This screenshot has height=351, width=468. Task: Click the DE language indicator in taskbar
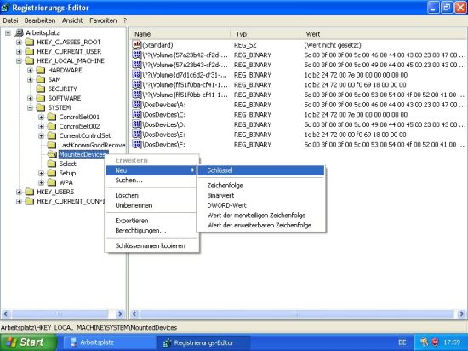(402, 342)
